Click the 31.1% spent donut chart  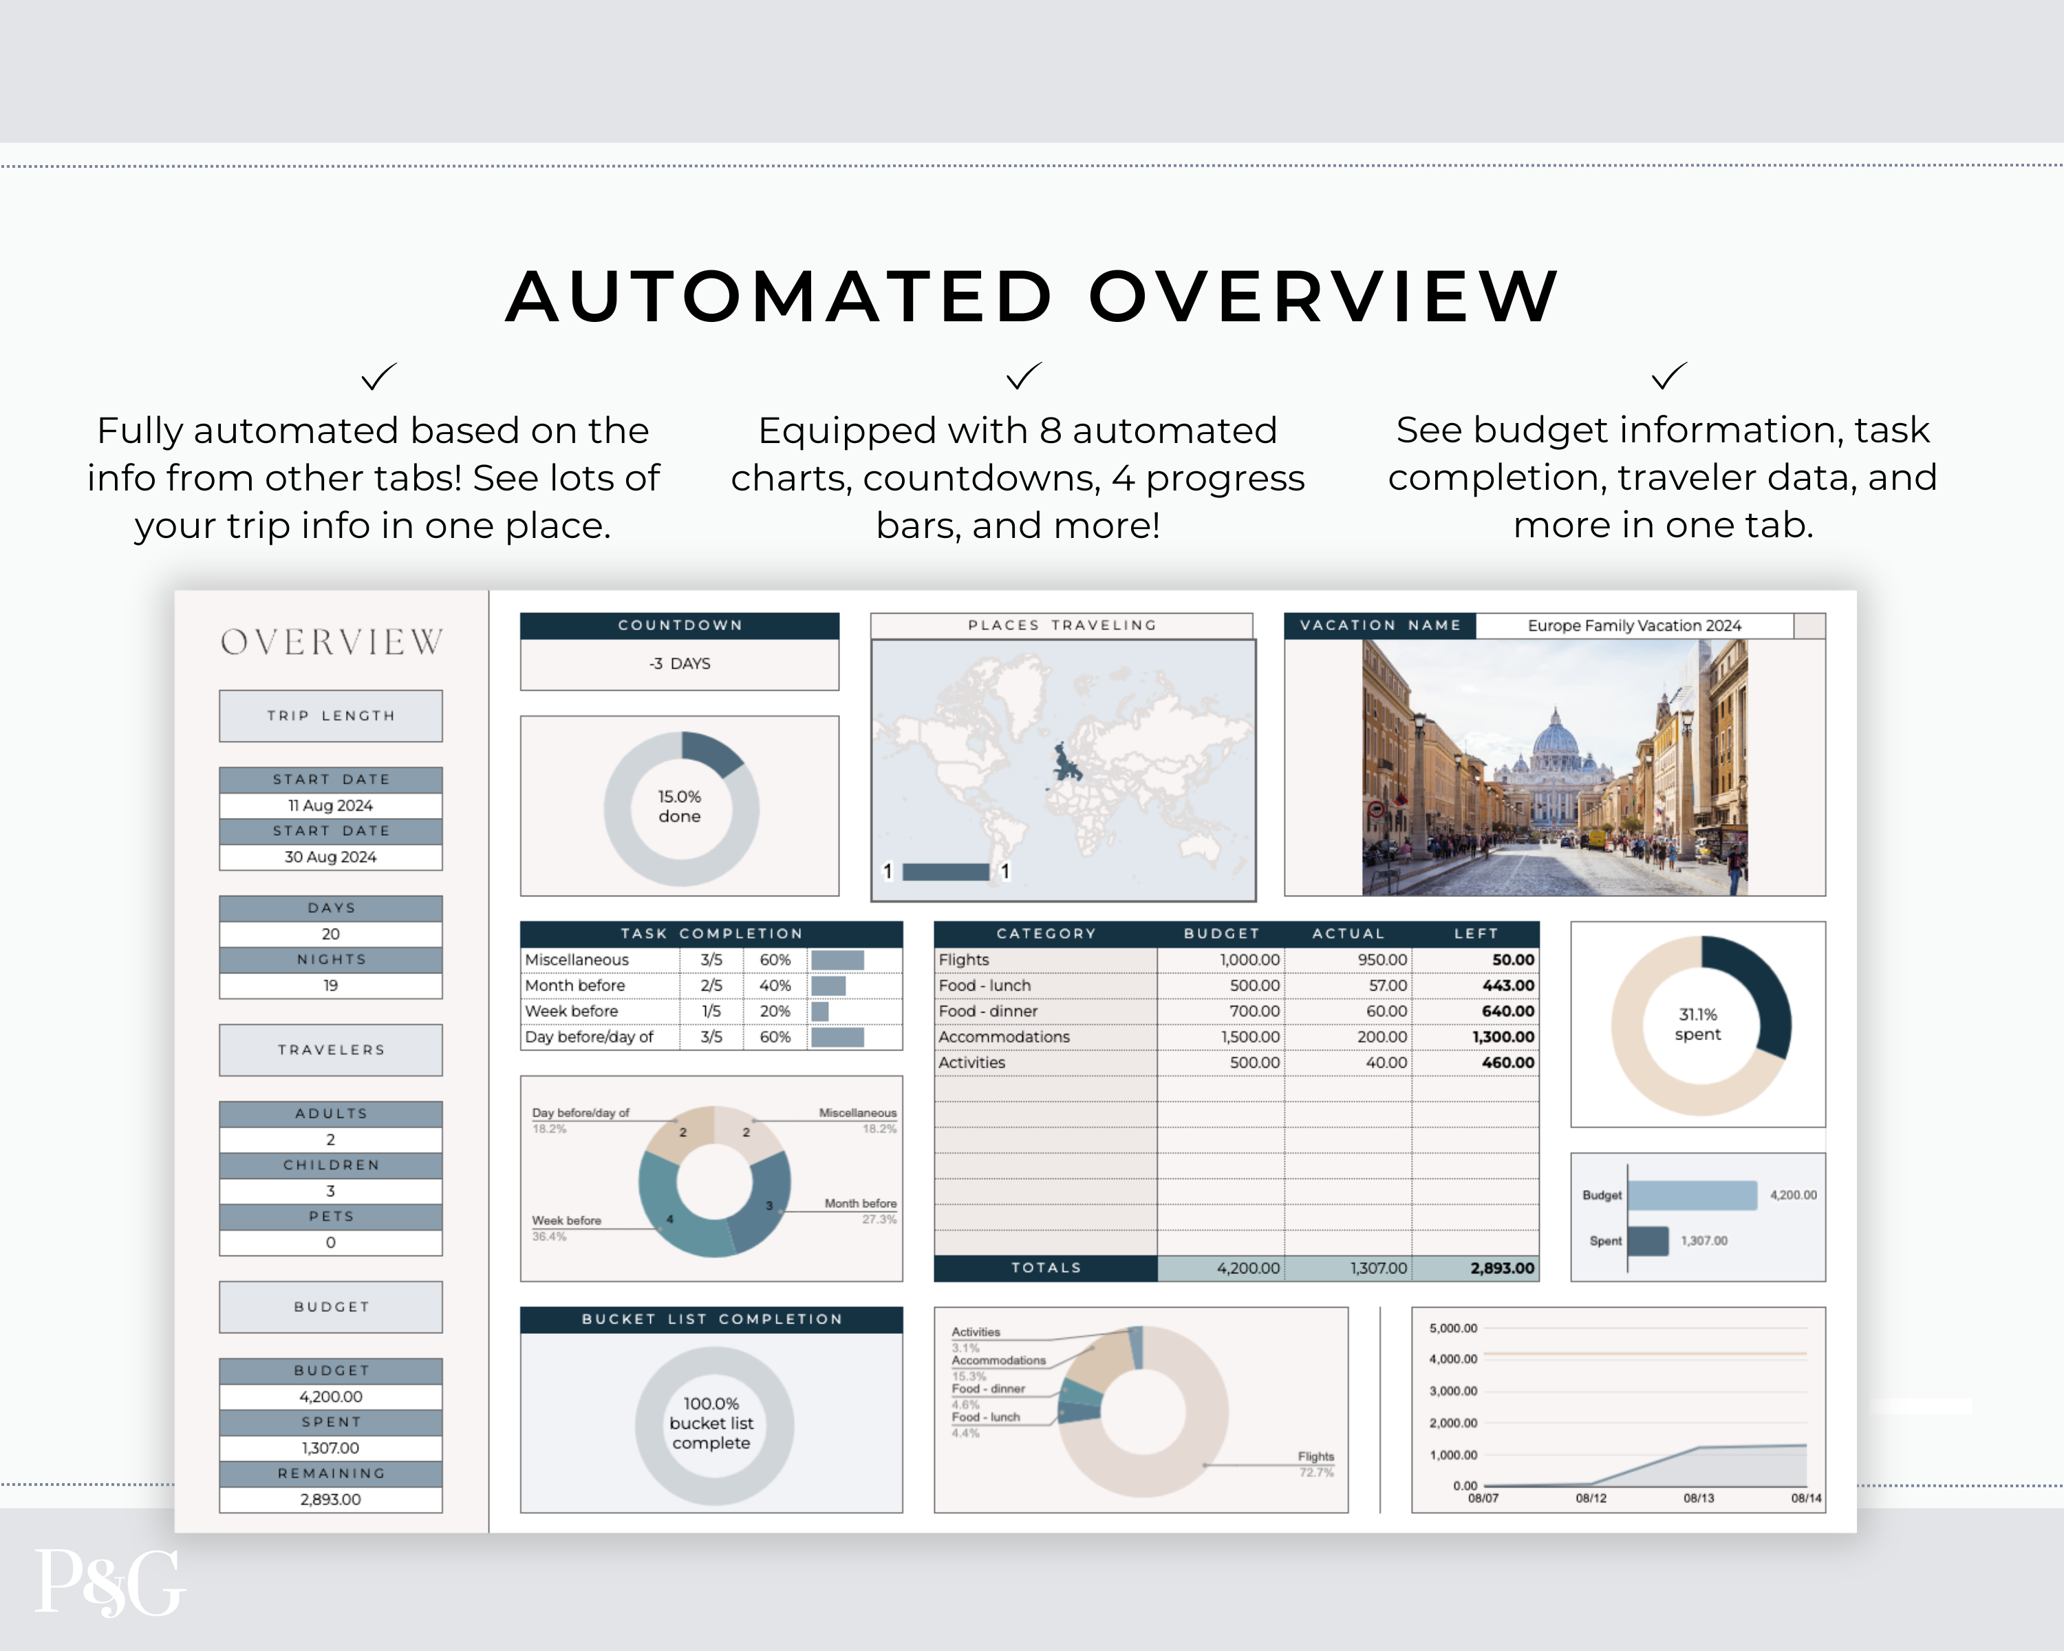click(x=1697, y=1025)
